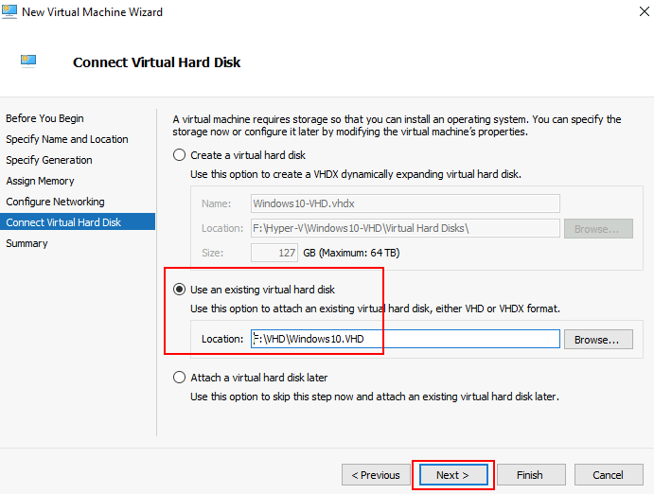Click the Previous button
Image resolution: width=654 pixels, height=494 pixels.
(x=376, y=475)
